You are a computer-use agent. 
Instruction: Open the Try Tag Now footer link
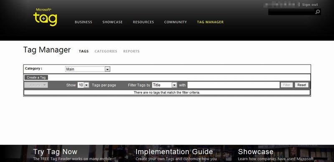tap(55, 152)
